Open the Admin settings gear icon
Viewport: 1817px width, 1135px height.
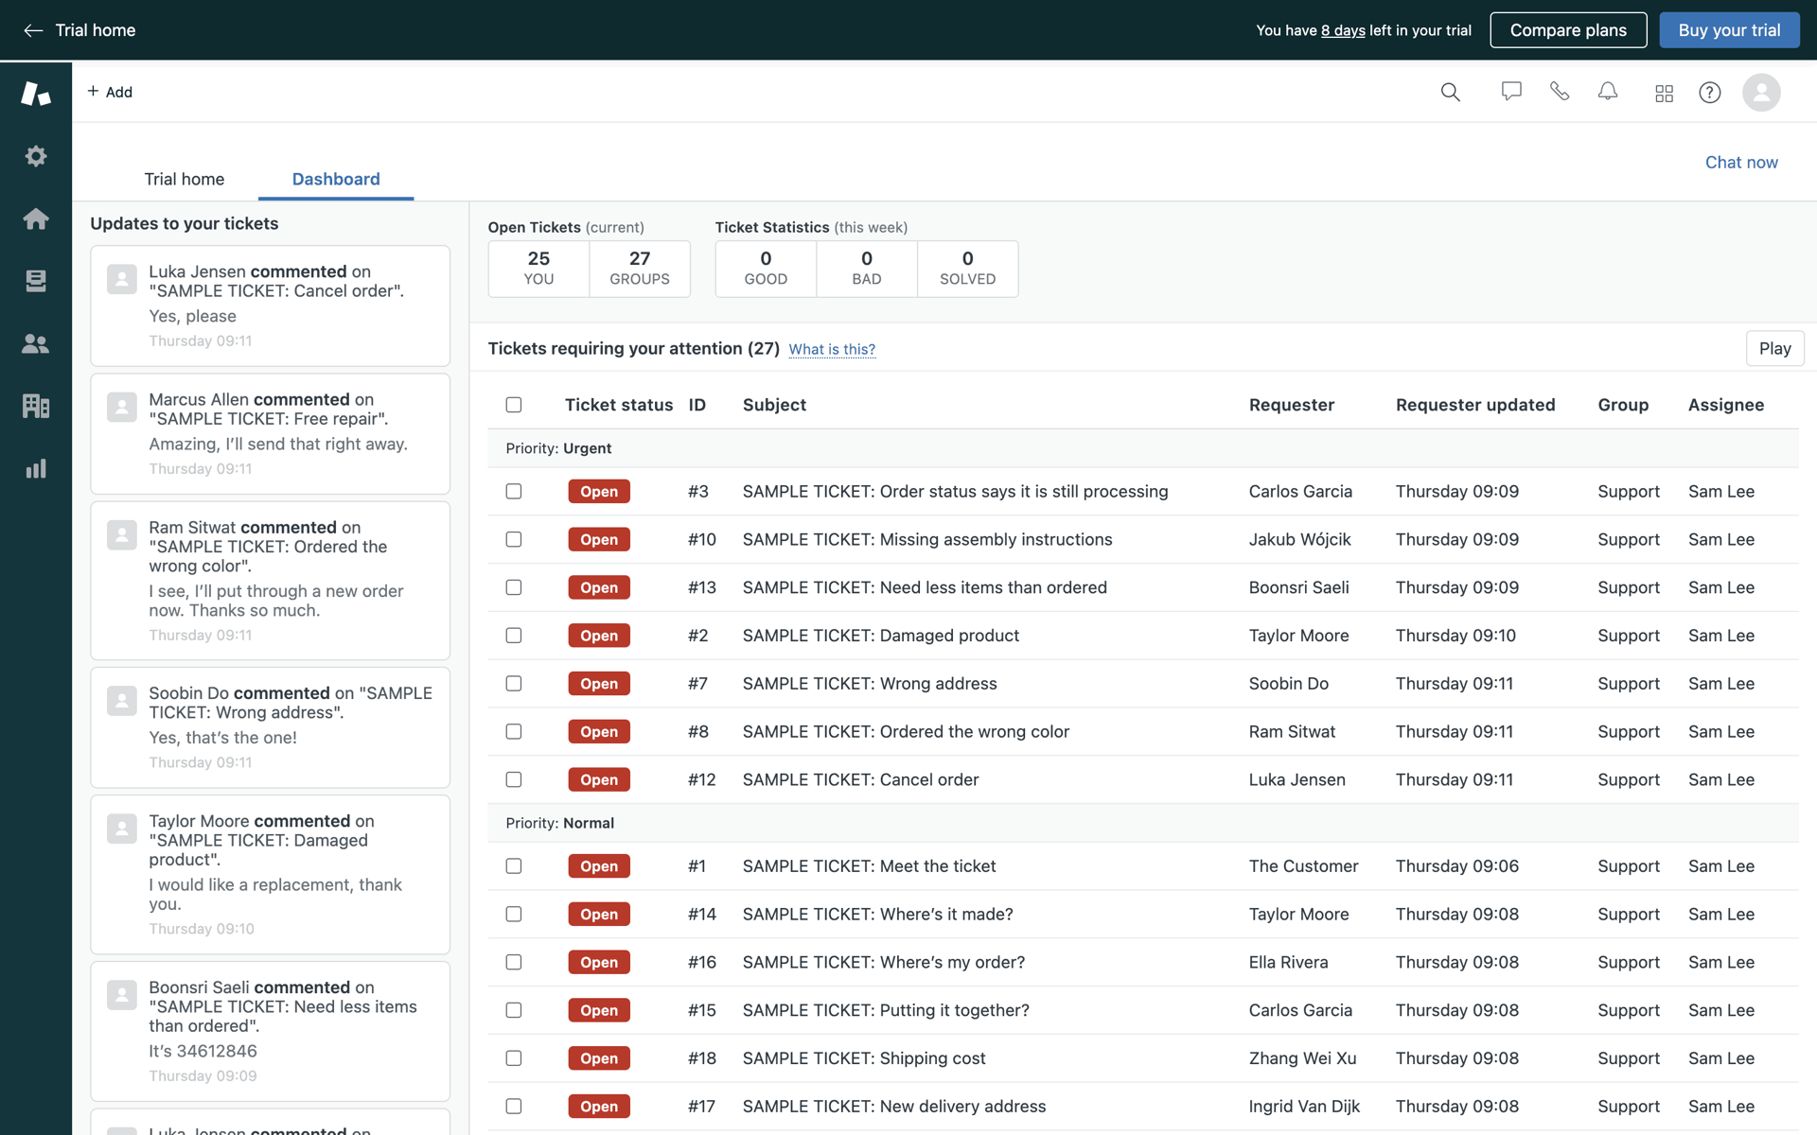36,156
